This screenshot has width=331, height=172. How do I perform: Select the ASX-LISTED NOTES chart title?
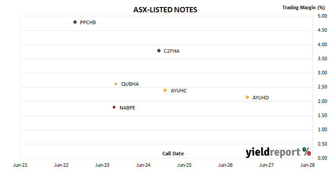click(x=165, y=10)
